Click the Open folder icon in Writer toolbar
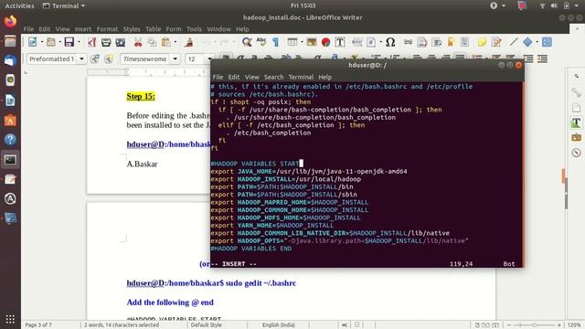585x329 pixels. click(x=51, y=42)
